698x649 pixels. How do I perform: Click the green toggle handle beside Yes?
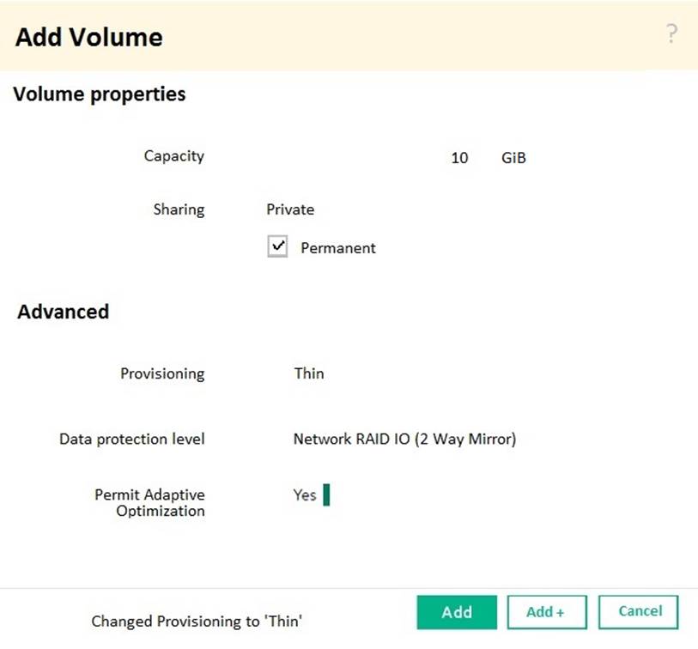click(x=326, y=495)
